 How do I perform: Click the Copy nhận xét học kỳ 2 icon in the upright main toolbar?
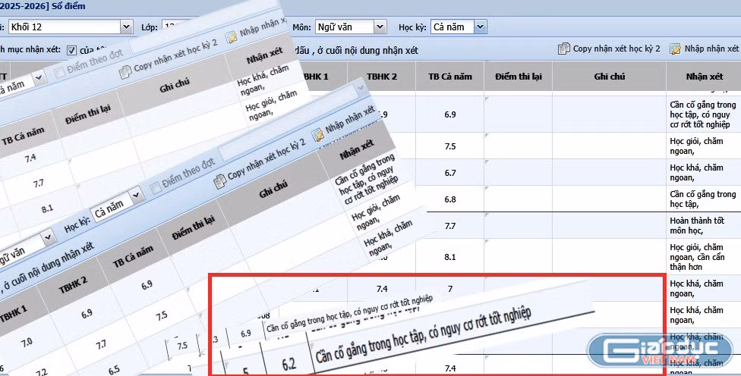click(564, 49)
